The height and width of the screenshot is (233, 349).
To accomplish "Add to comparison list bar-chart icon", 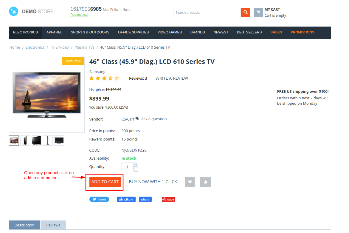I will coord(205,182).
